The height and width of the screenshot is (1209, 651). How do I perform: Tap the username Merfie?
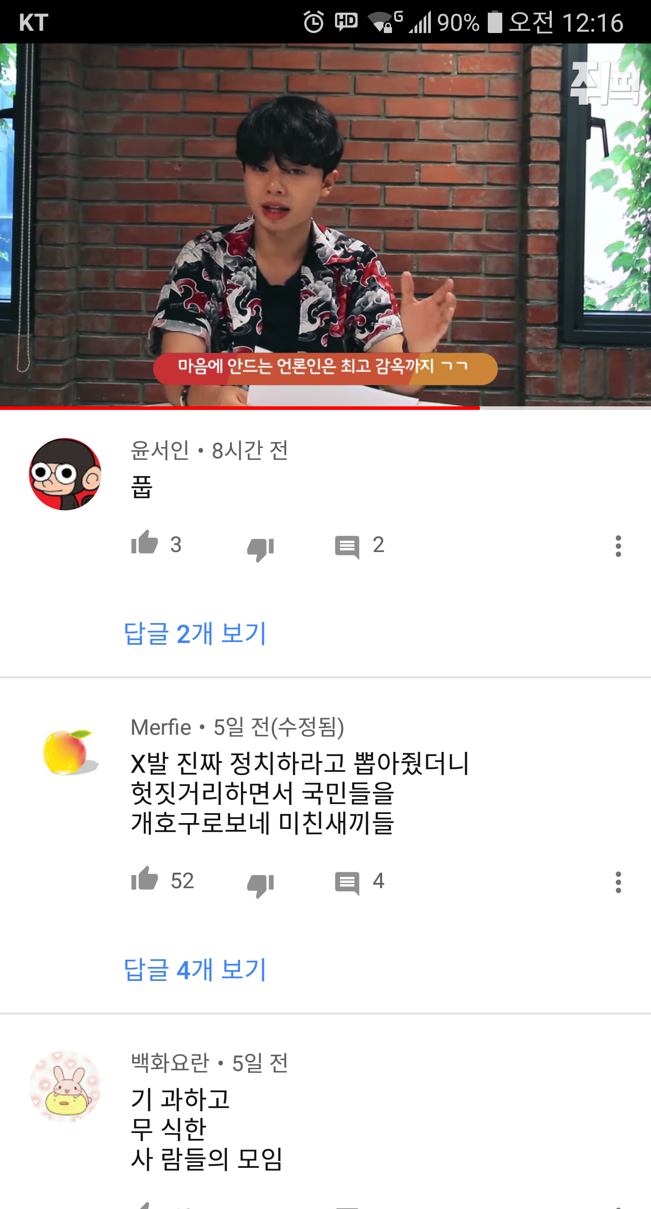(x=161, y=727)
